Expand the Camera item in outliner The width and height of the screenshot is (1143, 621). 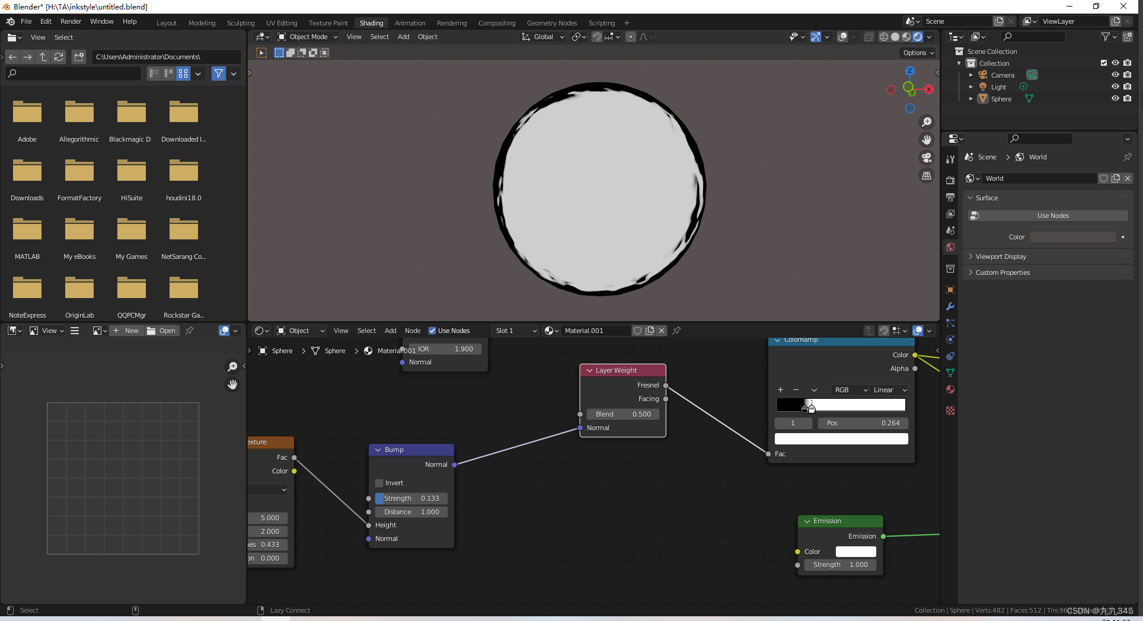970,75
